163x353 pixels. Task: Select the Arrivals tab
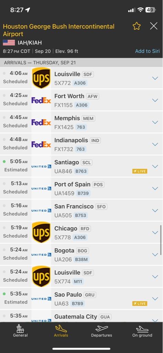coord(61,331)
